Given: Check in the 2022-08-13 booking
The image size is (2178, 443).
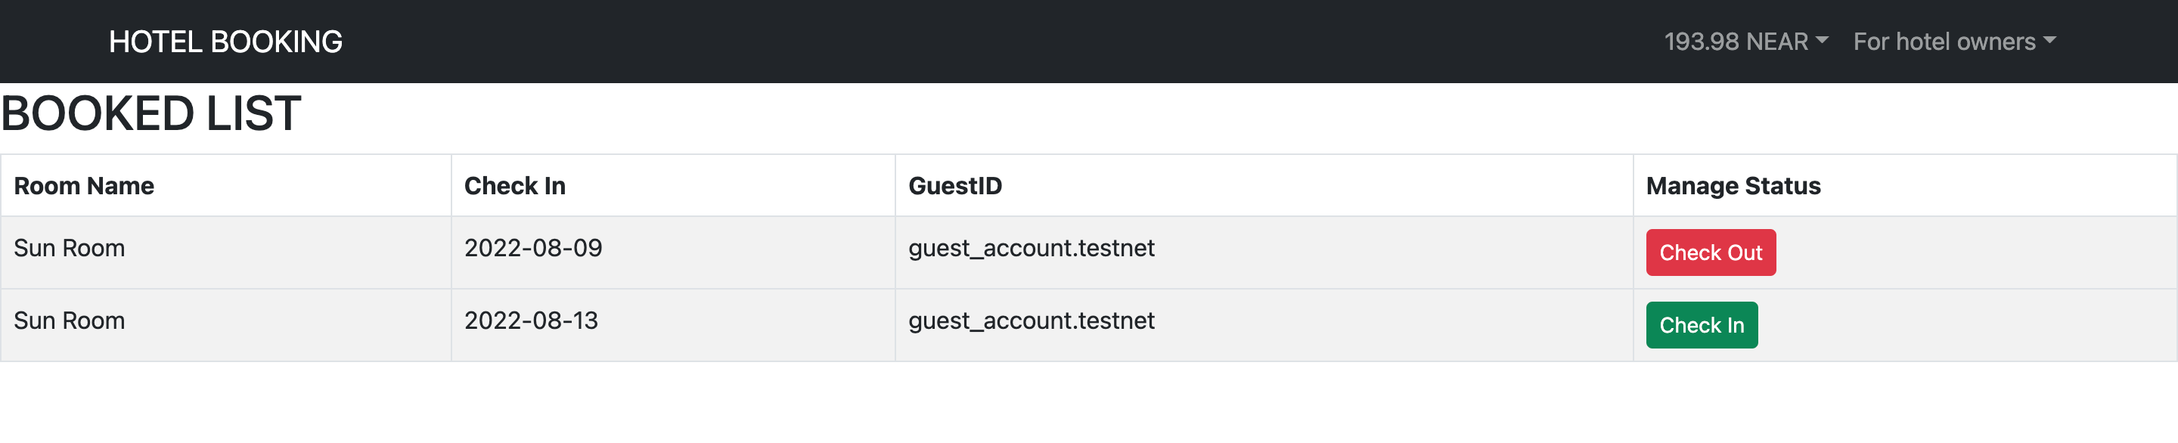Looking at the screenshot, I should coord(1701,324).
